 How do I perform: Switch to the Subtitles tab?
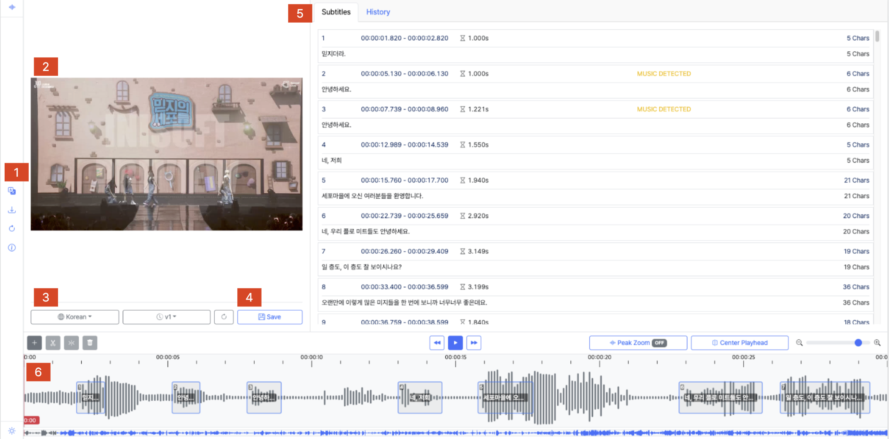[336, 12]
